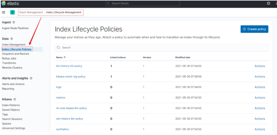Screen dimensions: 277x135
Task: Open Actions for synthetics policy
Action: pos(260,129)
